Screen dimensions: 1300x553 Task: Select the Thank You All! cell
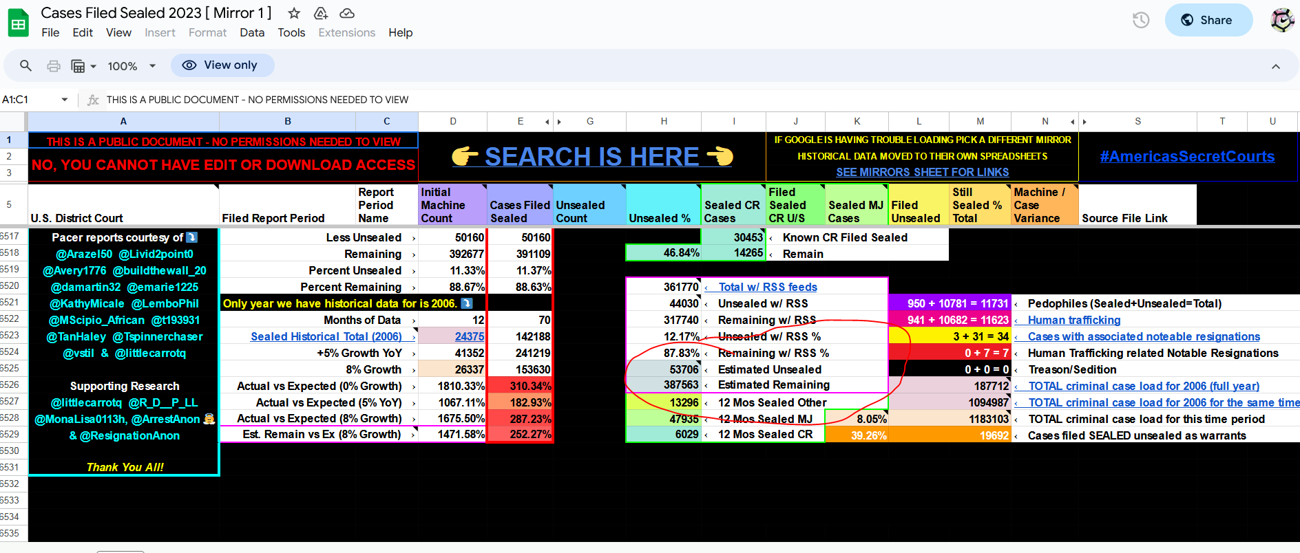pyautogui.click(x=124, y=467)
